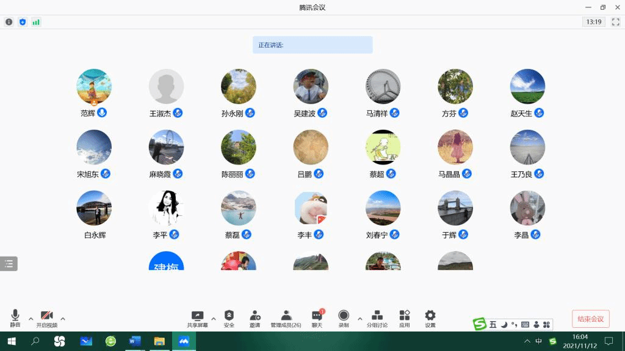Open the 聊天 chat panel

(x=317, y=318)
